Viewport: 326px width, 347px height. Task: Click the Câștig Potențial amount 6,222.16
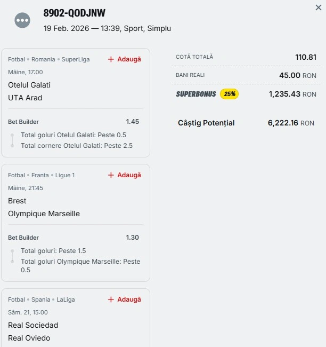pyautogui.click(x=282, y=123)
